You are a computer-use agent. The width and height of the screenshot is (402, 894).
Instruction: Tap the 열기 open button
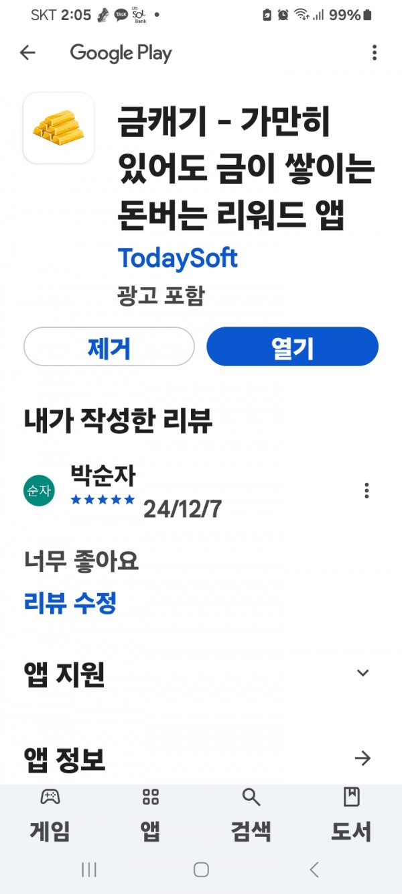click(293, 347)
